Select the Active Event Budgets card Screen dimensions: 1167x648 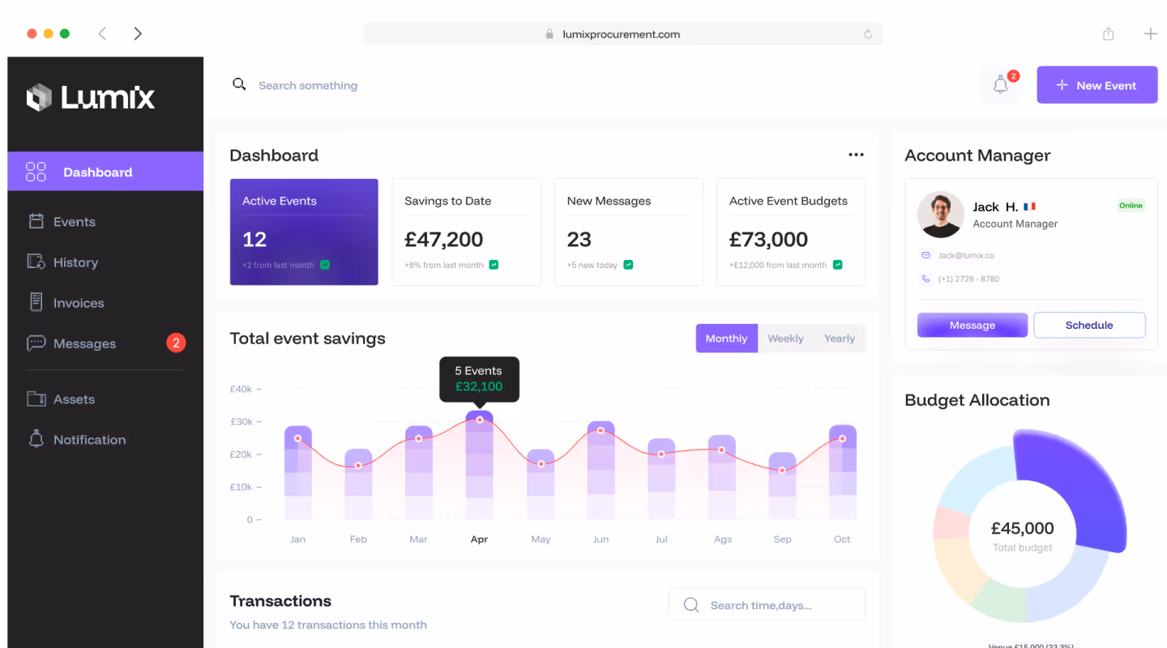[791, 232]
